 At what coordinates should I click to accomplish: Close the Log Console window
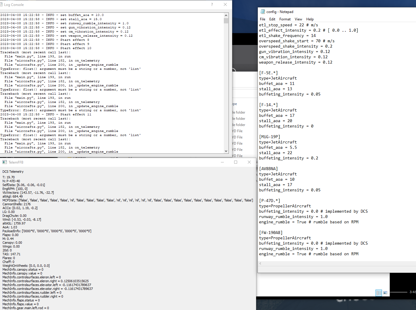point(225,4)
